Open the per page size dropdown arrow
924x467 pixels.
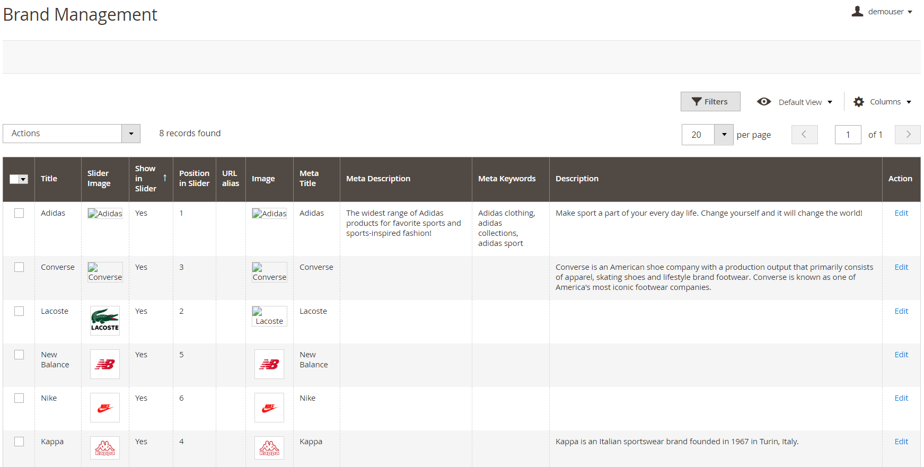tap(724, 135)
